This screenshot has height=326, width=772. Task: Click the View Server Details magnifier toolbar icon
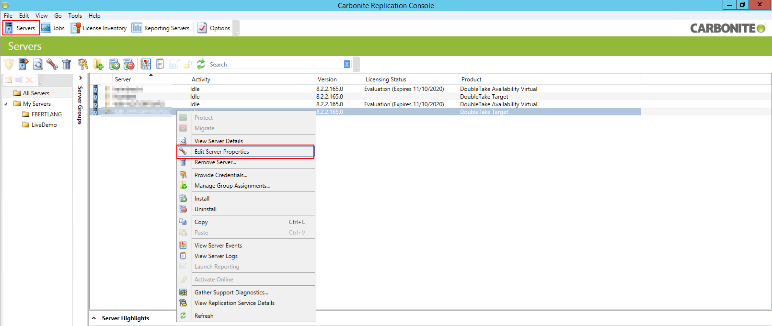click(38, 64)
